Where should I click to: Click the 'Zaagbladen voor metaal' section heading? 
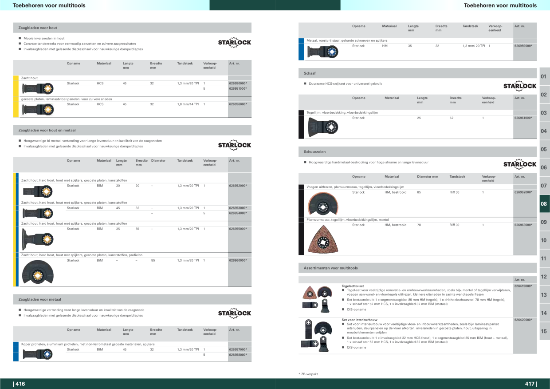click(x=40, y=299)
